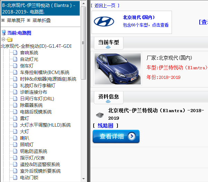Image resolution: width=208 pixels, height=182 pixels.
Task: Open the 喇叭 entry
Action: tap(25, 138)
